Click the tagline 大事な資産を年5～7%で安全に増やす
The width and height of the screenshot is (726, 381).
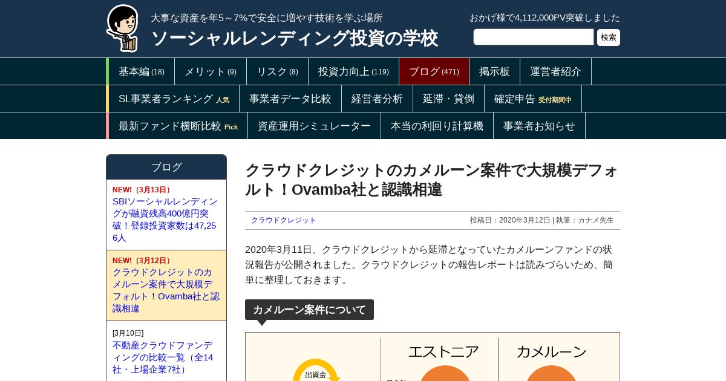pos(267,18)
